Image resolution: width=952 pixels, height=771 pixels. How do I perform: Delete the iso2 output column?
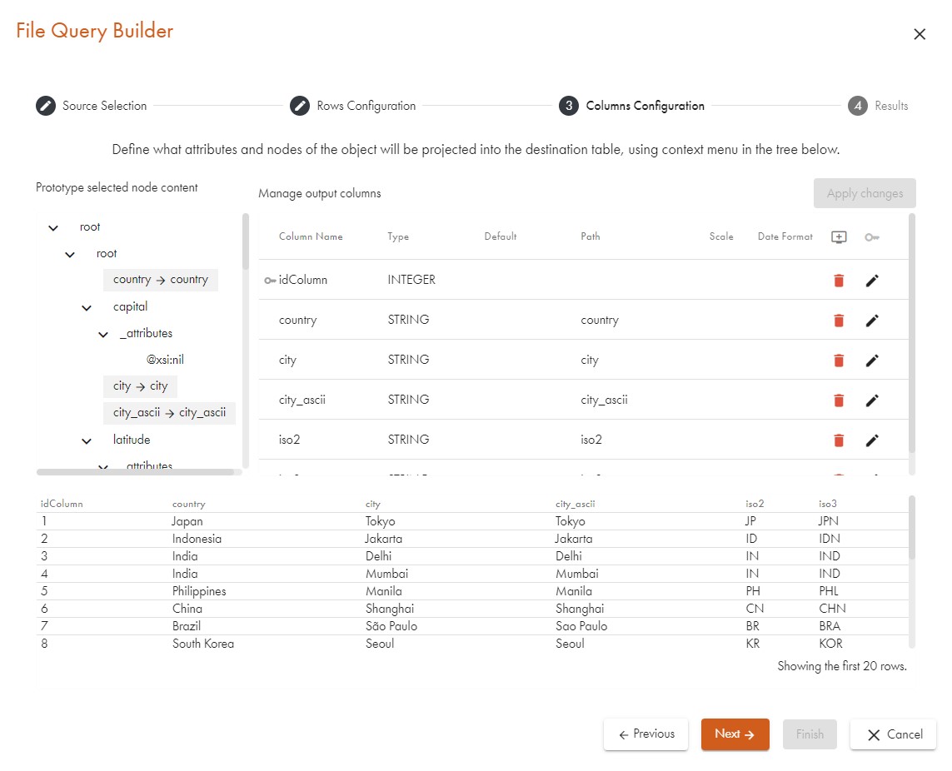pyautogui.click(x=839, y=440)
